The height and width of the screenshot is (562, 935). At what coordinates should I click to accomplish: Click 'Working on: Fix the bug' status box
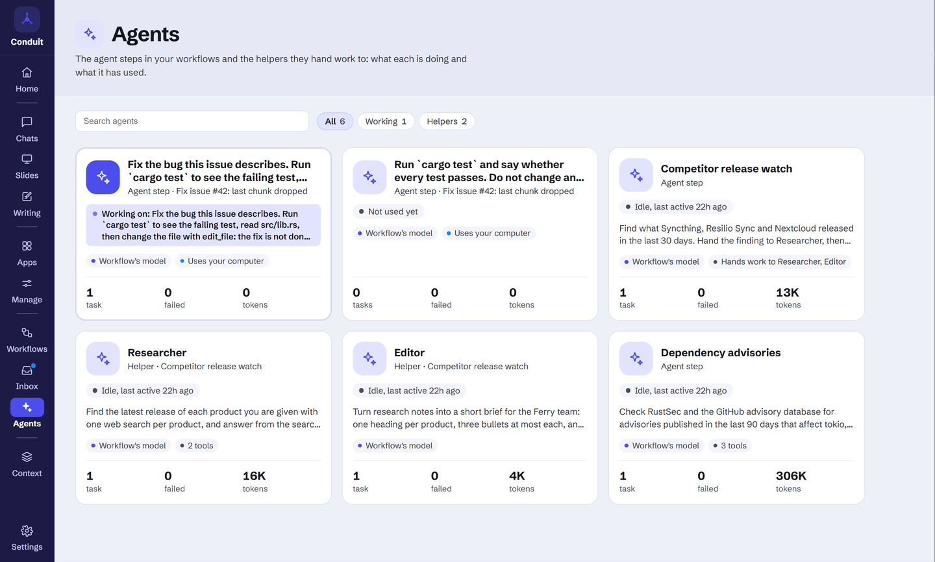[x=203, y=225]
